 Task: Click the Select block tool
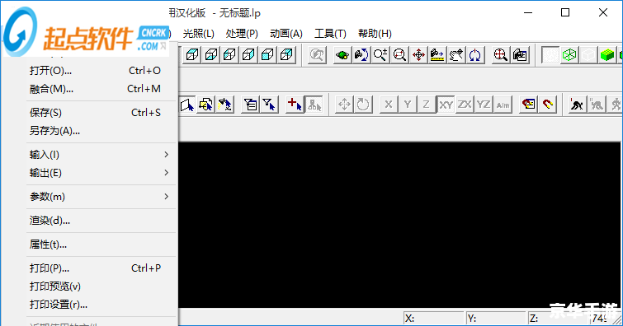pyautogui.click(x=206, y=105)
